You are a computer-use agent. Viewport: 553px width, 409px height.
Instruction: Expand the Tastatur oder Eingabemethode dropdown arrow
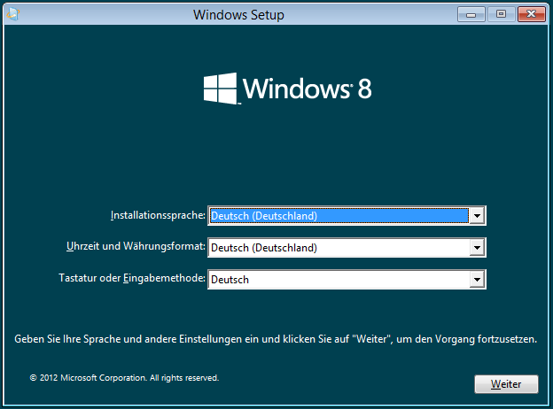coord(477,280)
